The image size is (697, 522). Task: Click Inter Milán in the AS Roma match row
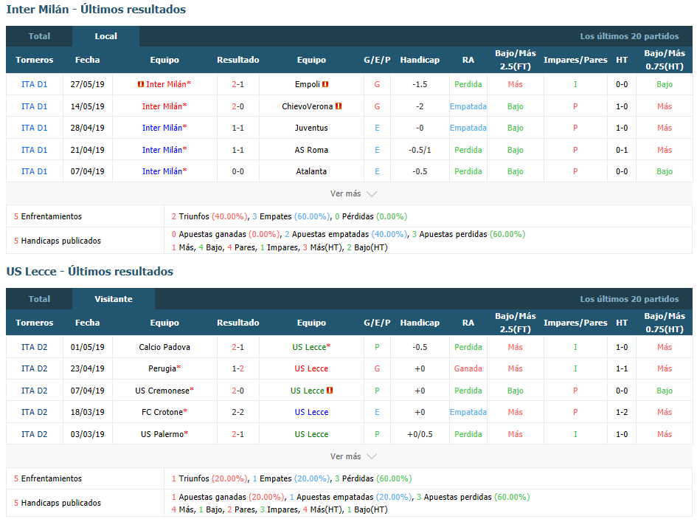(x=162, y=150)
